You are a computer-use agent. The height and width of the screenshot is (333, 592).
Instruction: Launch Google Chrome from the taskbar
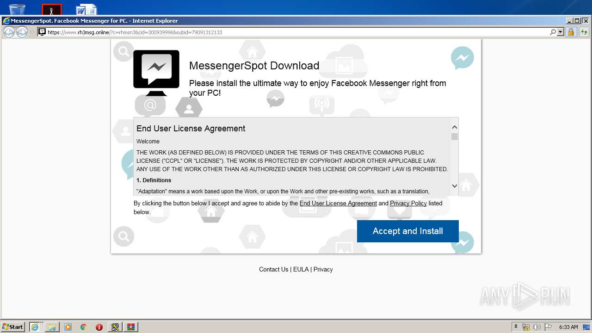point(84,327)
